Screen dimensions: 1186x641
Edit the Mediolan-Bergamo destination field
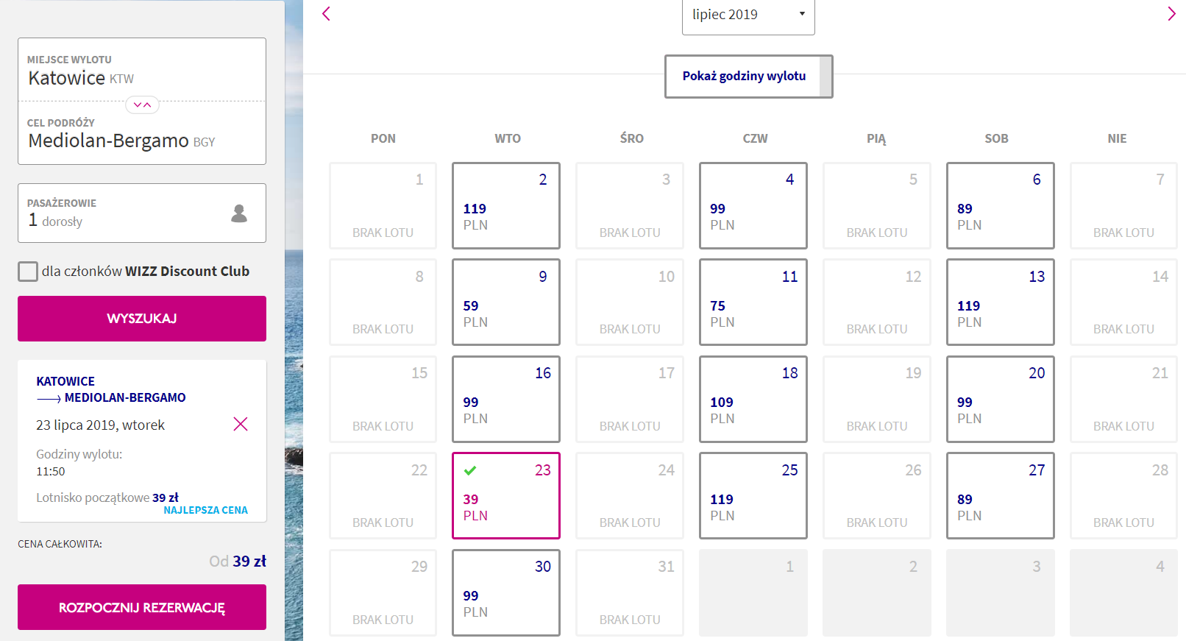tap(142, 134)
